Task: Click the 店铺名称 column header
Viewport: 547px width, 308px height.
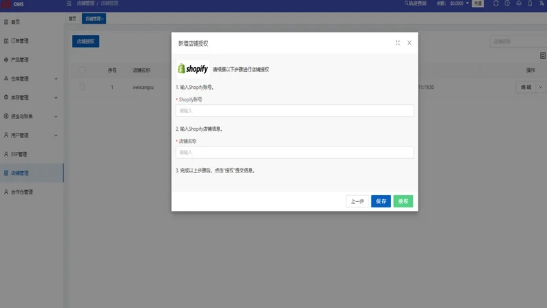Action: point(142,70)
